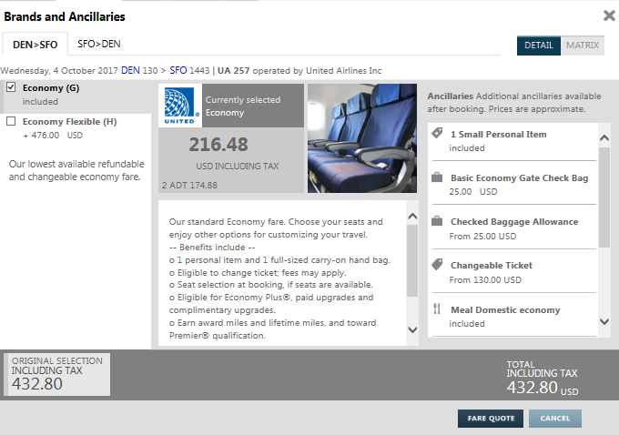Select the DEN>SFO tab
This screenshot has width=619, height=435.
click(36, 45)
